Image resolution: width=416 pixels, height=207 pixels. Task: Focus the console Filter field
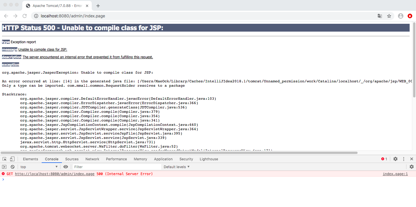coord(116,167)
